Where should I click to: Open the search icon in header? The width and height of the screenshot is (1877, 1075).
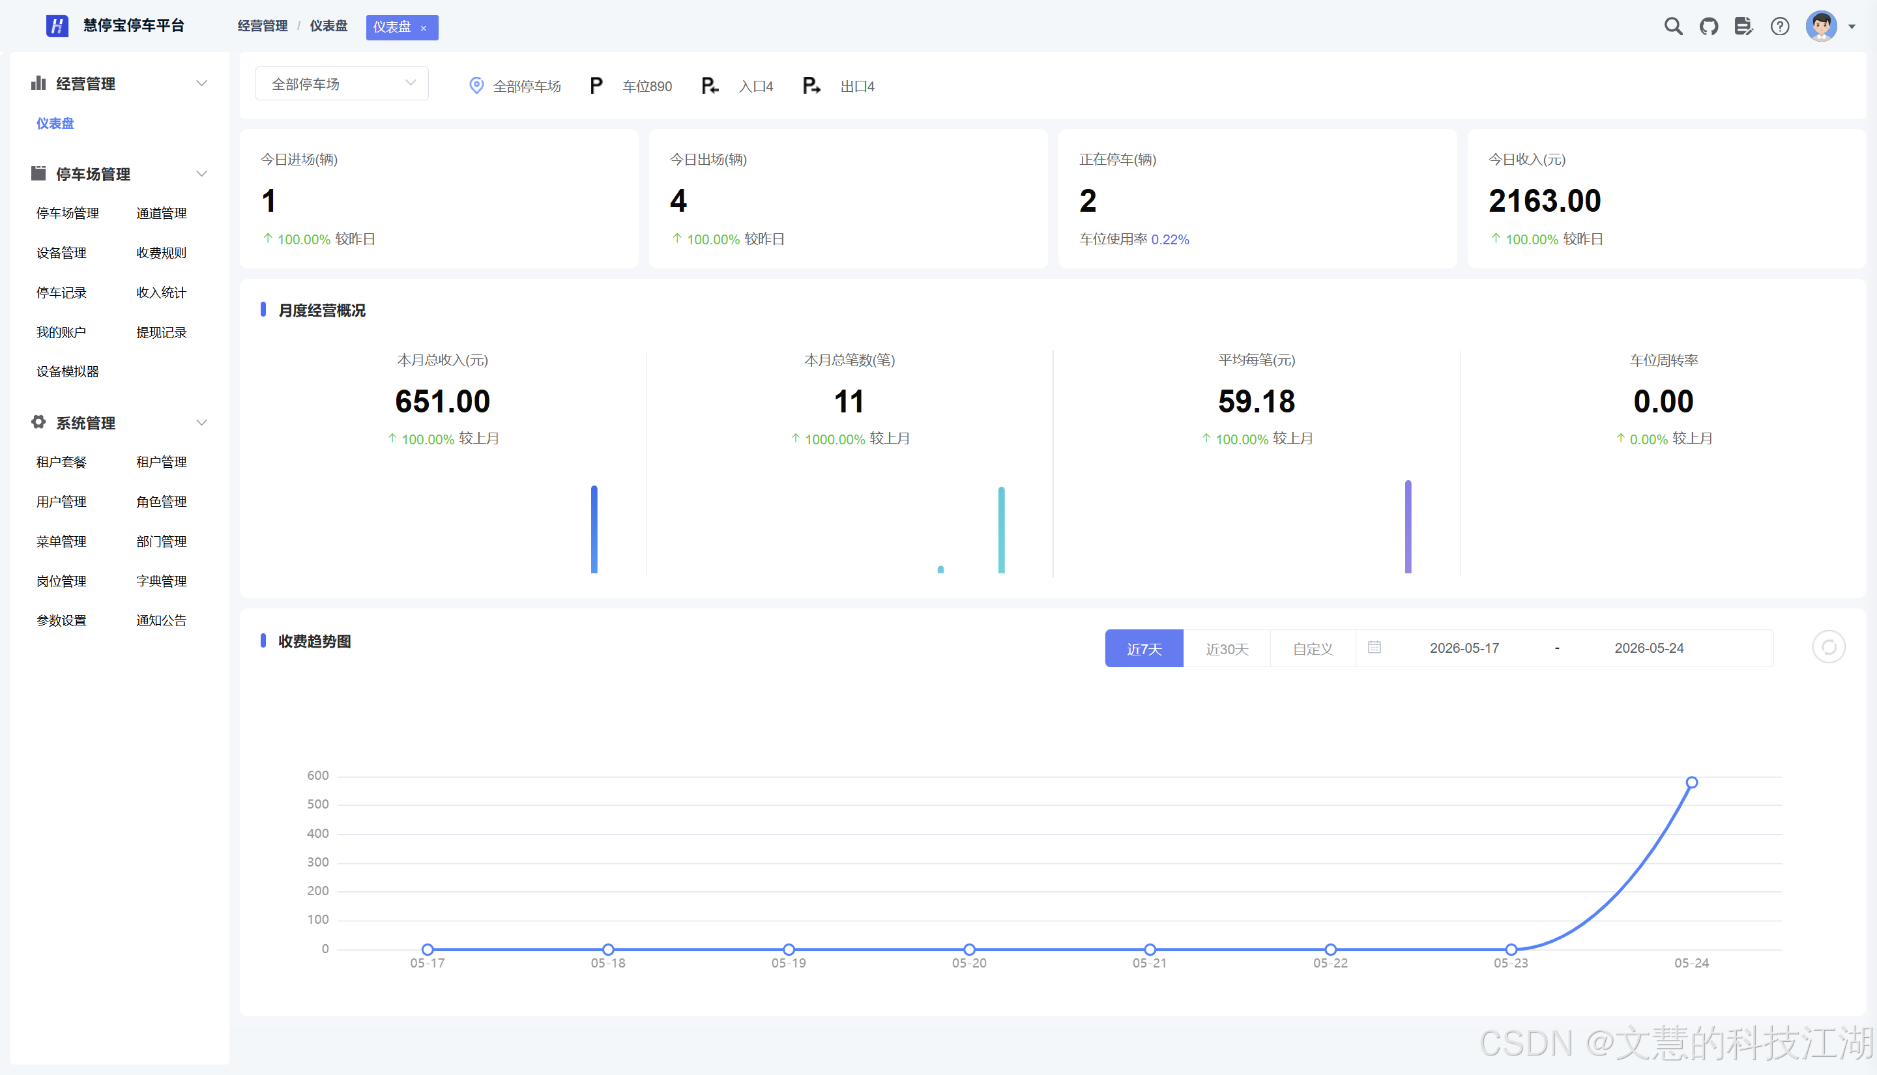pyautogui.click(x=1673, y=27)
